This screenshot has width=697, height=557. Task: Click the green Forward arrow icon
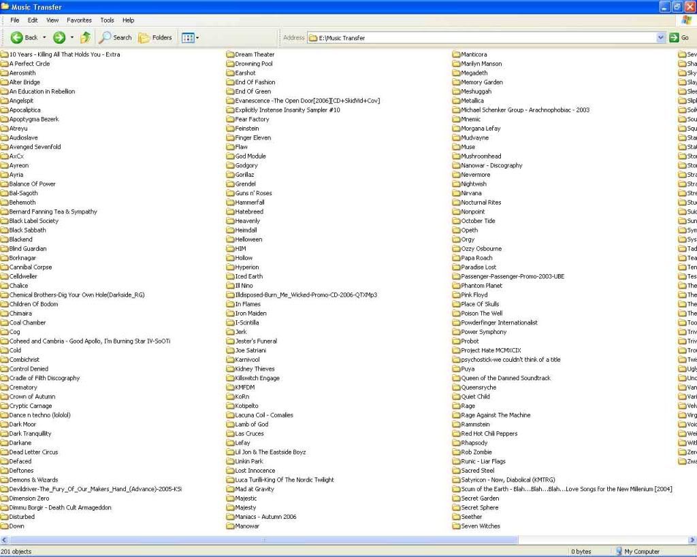tap(59, 38)
